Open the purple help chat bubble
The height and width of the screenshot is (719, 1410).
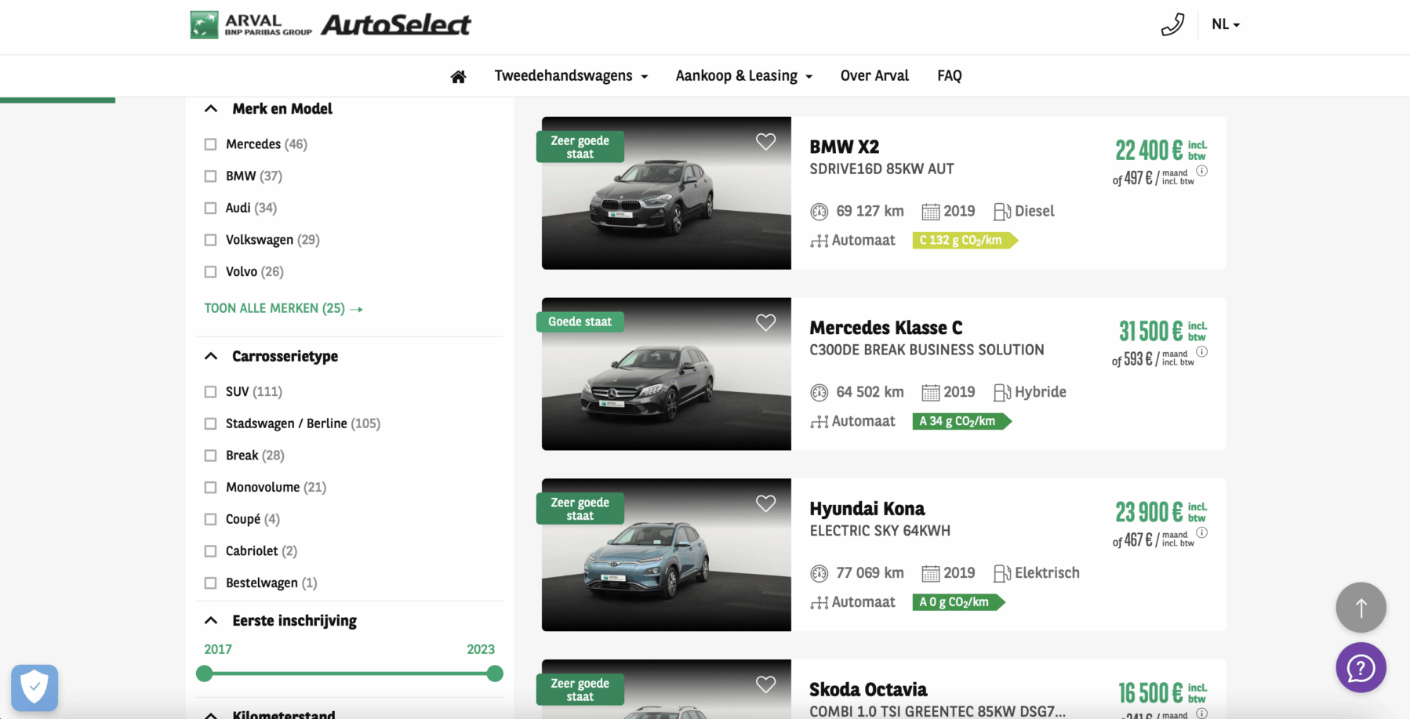[x=1361, y=668]
